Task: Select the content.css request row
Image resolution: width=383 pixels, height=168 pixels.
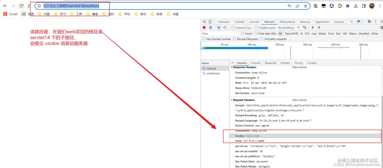Action: point(215,73)
